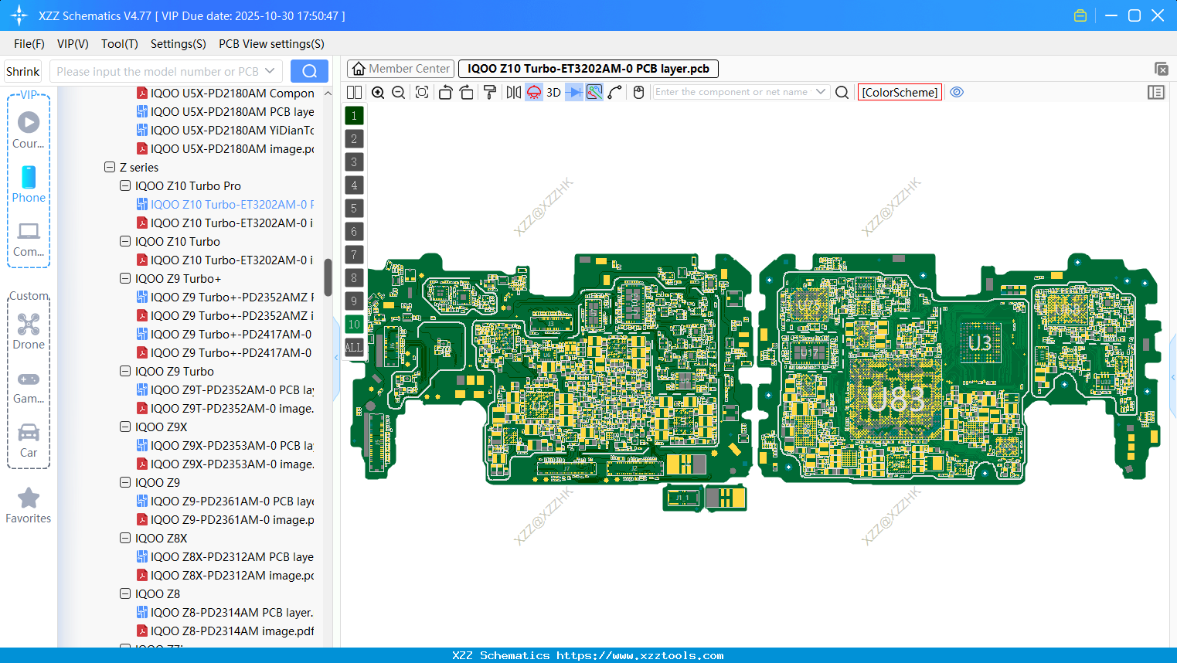Image resolution: width=1177 pixels, height=663 pixels.
Task: Collapse the Z series tree node
Action: [110, 167]
